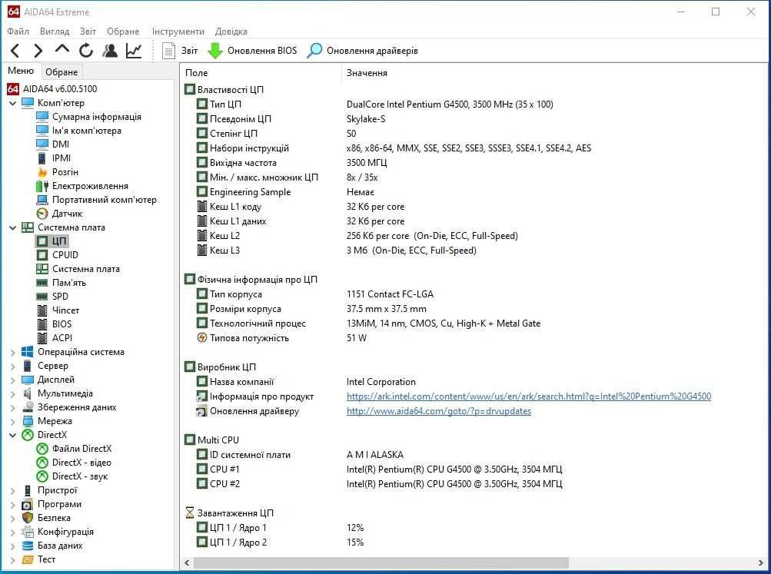Select the CPUID item icon
771x574 pixels.
[x=42, y=254]
